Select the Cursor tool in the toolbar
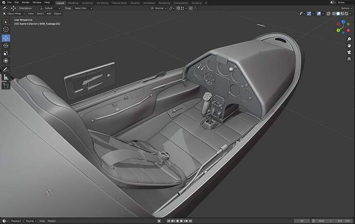Image resolution: width=355 pixels, height=224 pixels. 6,30
